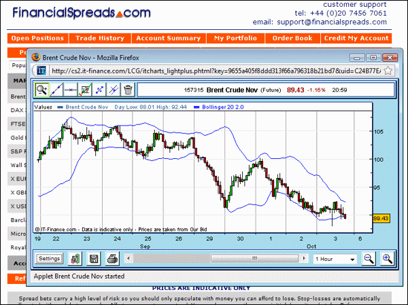Screen dimensions: 408x305
Task: Zoom in with the plus magnifier
Action: (x=387, y=259)
